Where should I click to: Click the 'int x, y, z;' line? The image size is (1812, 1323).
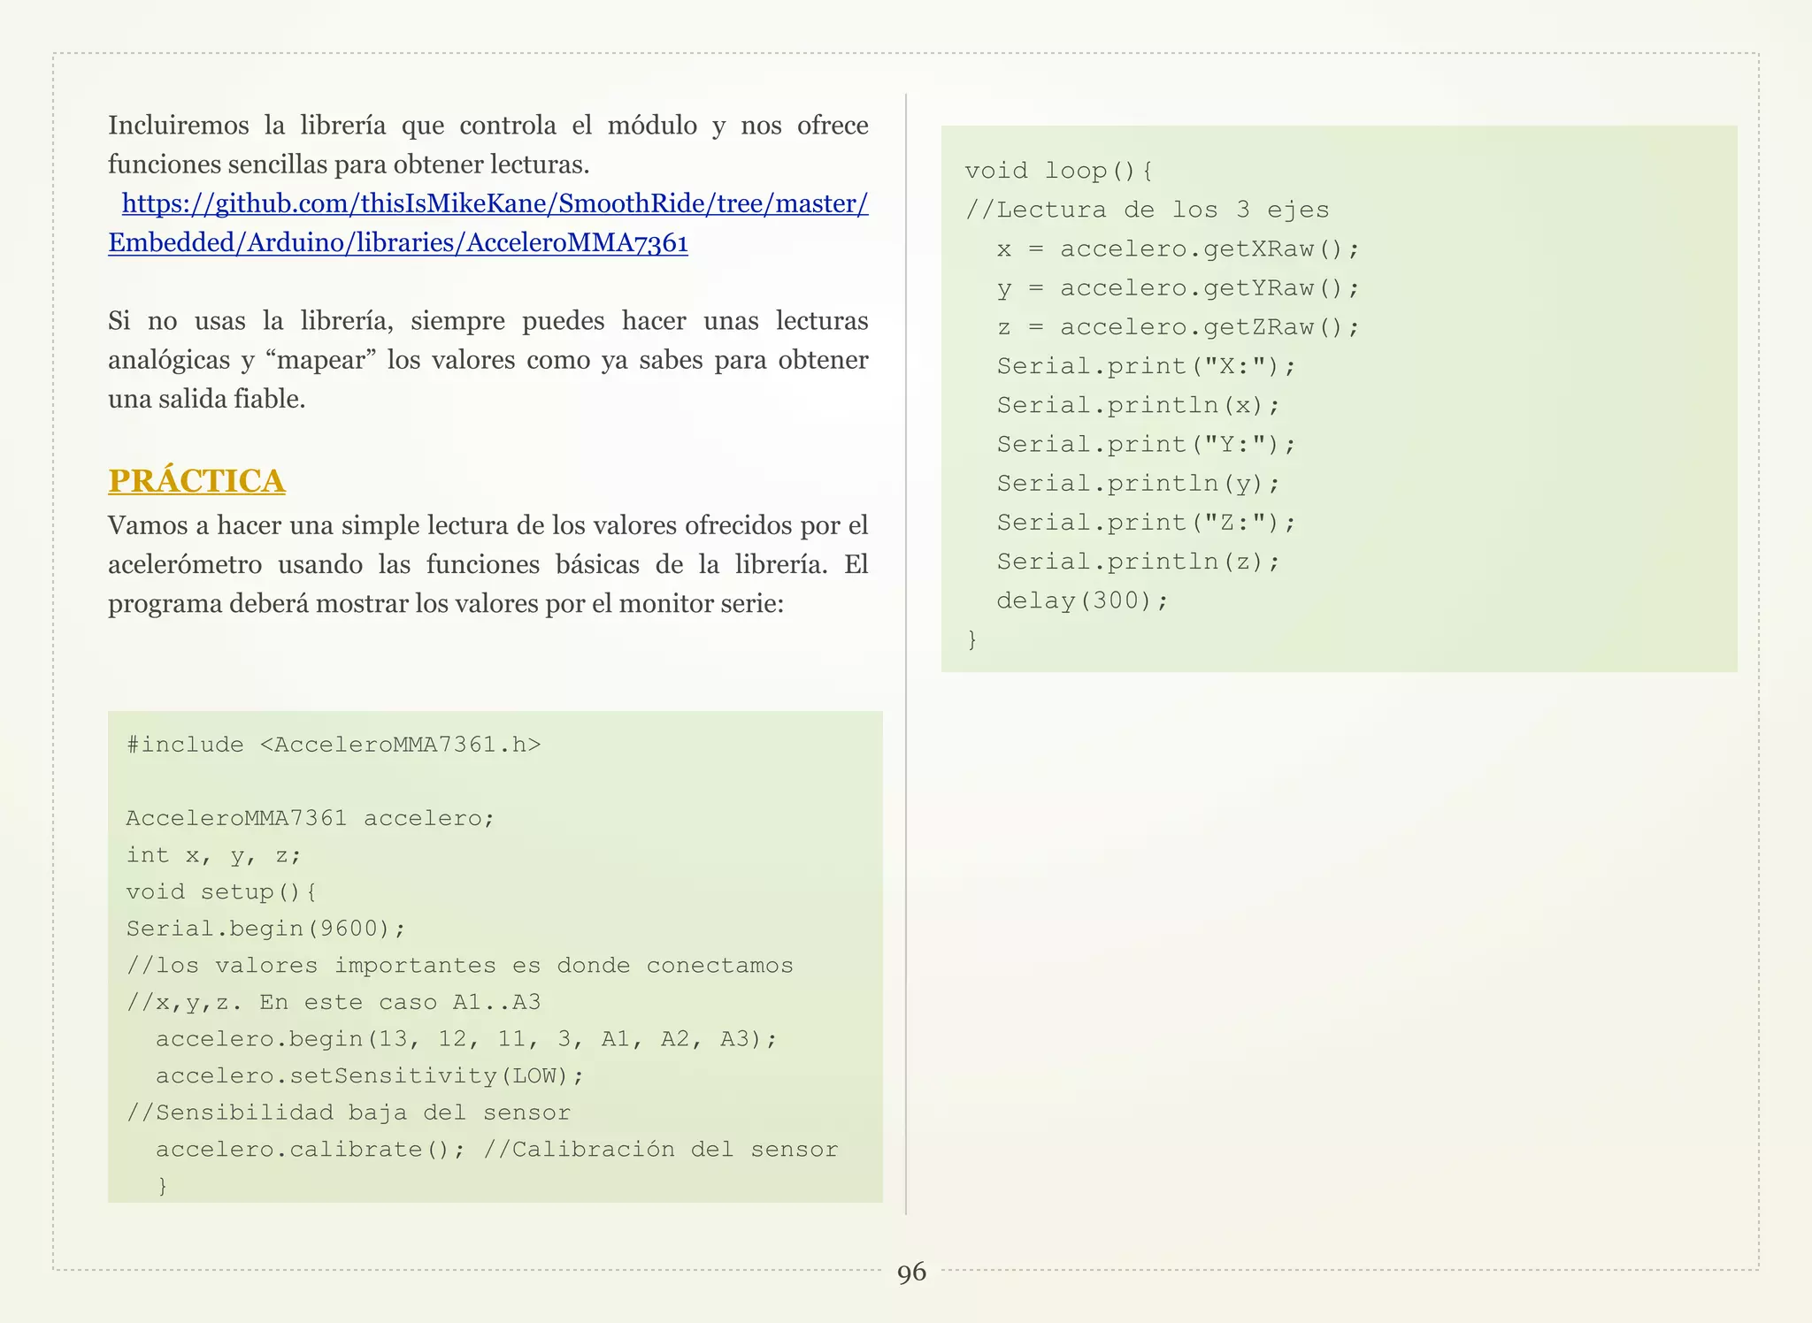(x=214, y=855)
